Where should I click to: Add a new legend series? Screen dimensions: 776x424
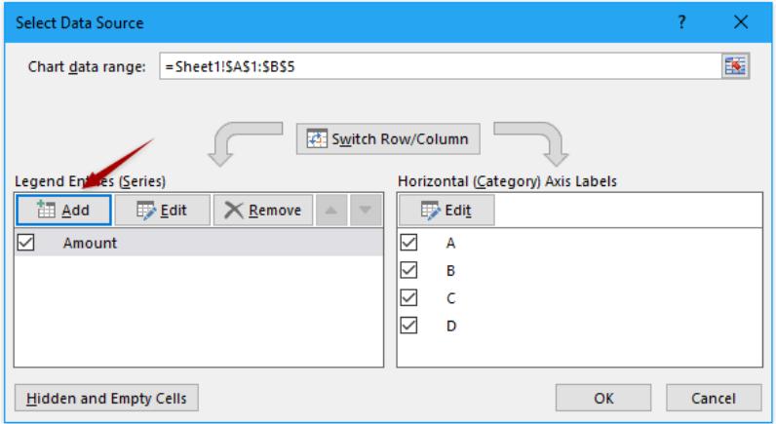point(63,211)
